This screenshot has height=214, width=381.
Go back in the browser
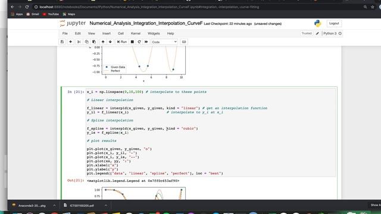[x=12, y=7]
